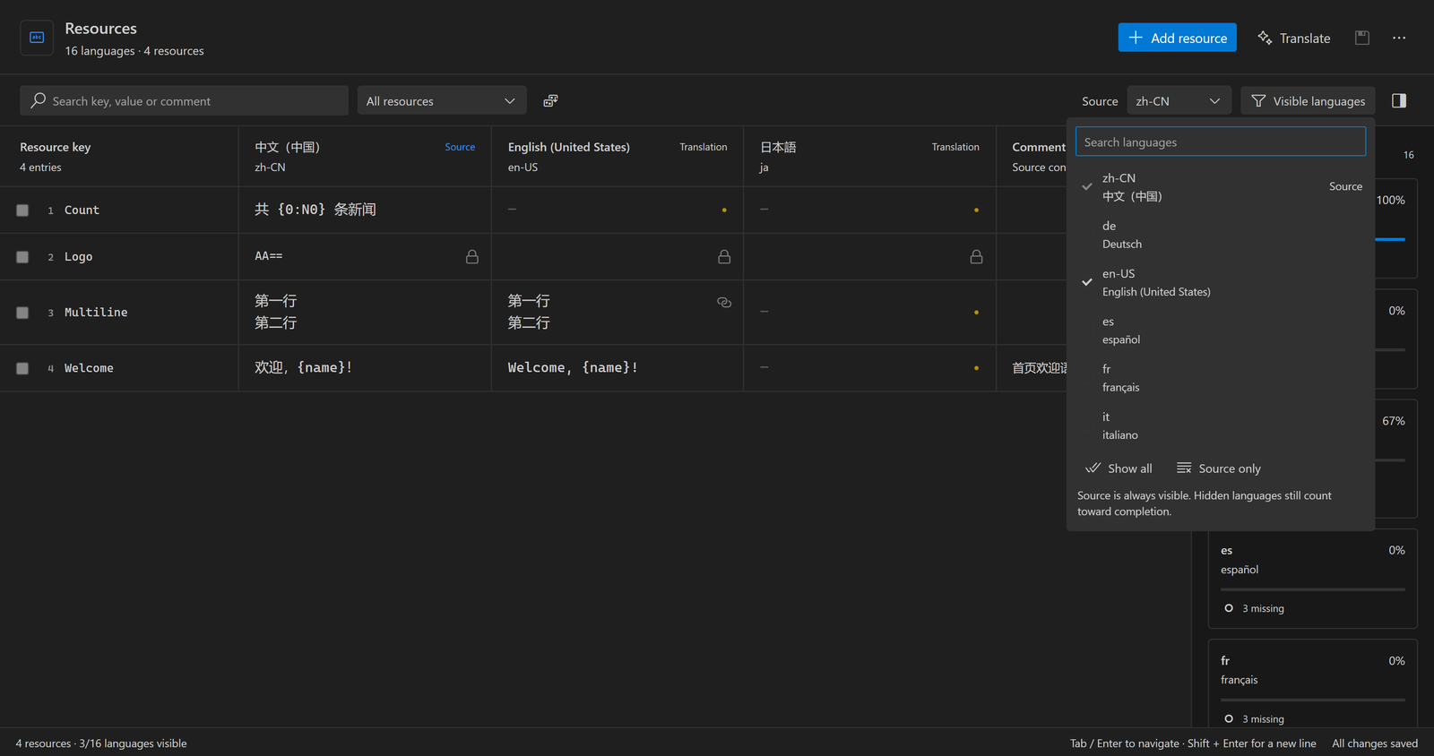The height and width of the screenshot is (756, 1434).
Task: Tick the checkbox for Multiline row
Action: click(x=22, y=313)
